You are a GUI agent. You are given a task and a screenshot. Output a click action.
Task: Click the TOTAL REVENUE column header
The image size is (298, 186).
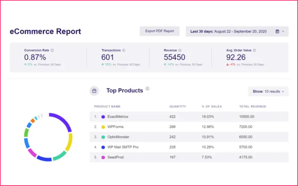[253, 107]
